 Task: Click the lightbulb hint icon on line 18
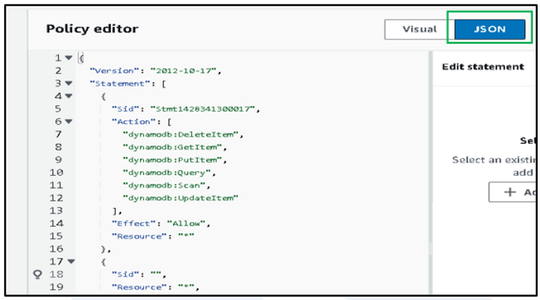tap(37, 274)
